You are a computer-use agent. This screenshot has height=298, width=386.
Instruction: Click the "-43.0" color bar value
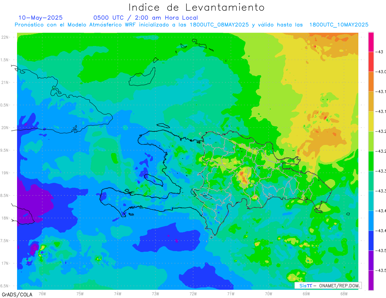(x=381, y=71)
